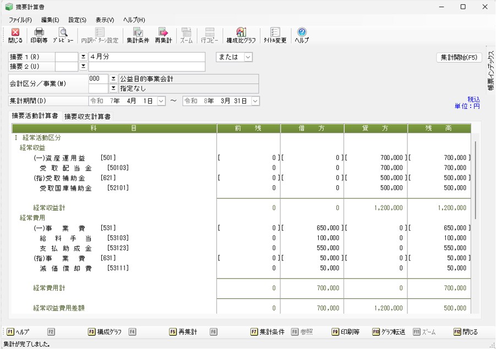This screenshot has width=496, height=349.
Task: Open the 印刷等 print toolbar icon
Action: click(39, 35)
